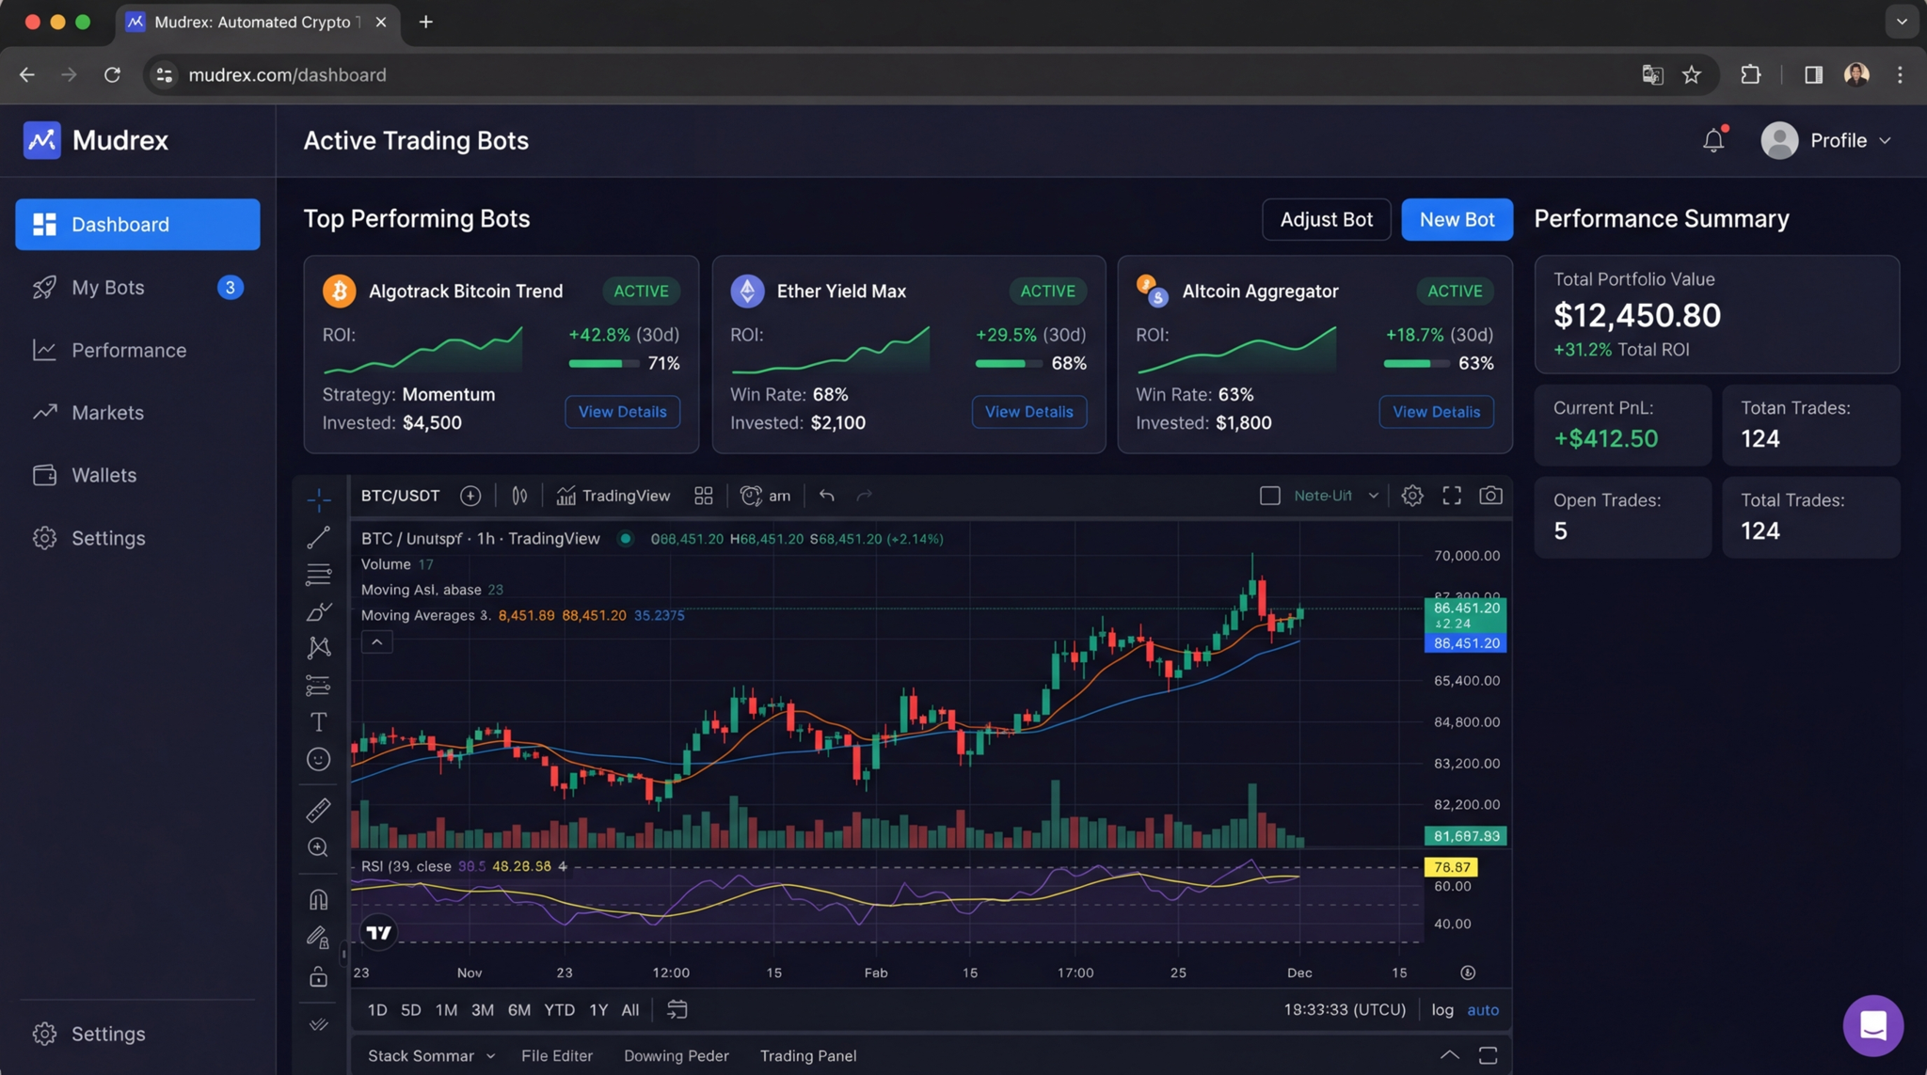This screenshot has height=1075, width=1927.
Task: Open the alarm clock alert icon
Action: (x=750, y=495)
